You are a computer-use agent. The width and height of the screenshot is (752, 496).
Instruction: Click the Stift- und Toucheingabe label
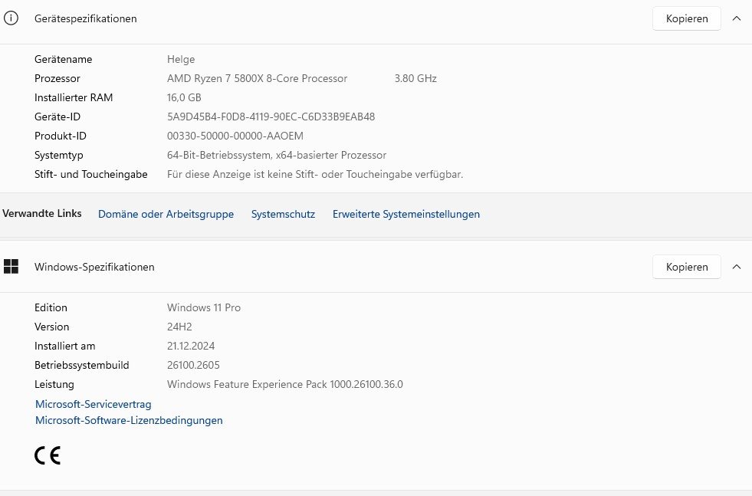coord(90,174)
